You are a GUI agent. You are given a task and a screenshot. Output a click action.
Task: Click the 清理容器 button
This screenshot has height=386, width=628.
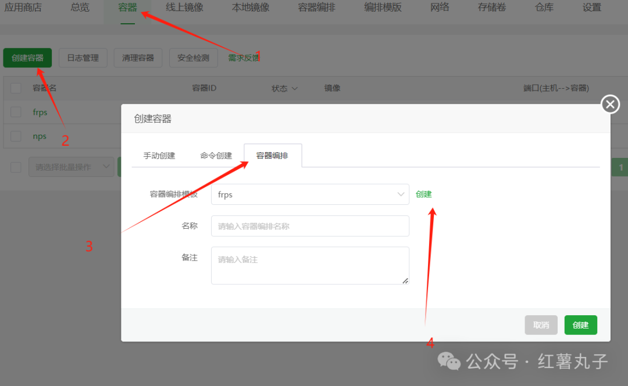[138, 58]
